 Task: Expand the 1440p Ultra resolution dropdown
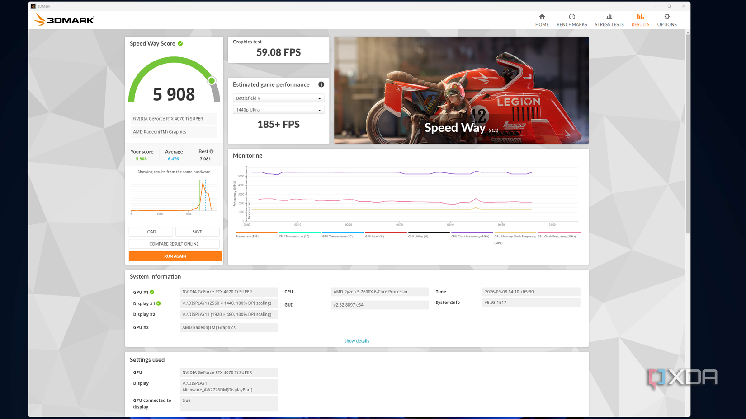point(279,110)
